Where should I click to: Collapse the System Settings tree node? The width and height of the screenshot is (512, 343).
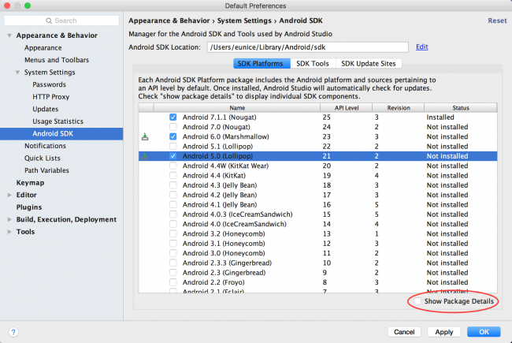click(17, 73)
